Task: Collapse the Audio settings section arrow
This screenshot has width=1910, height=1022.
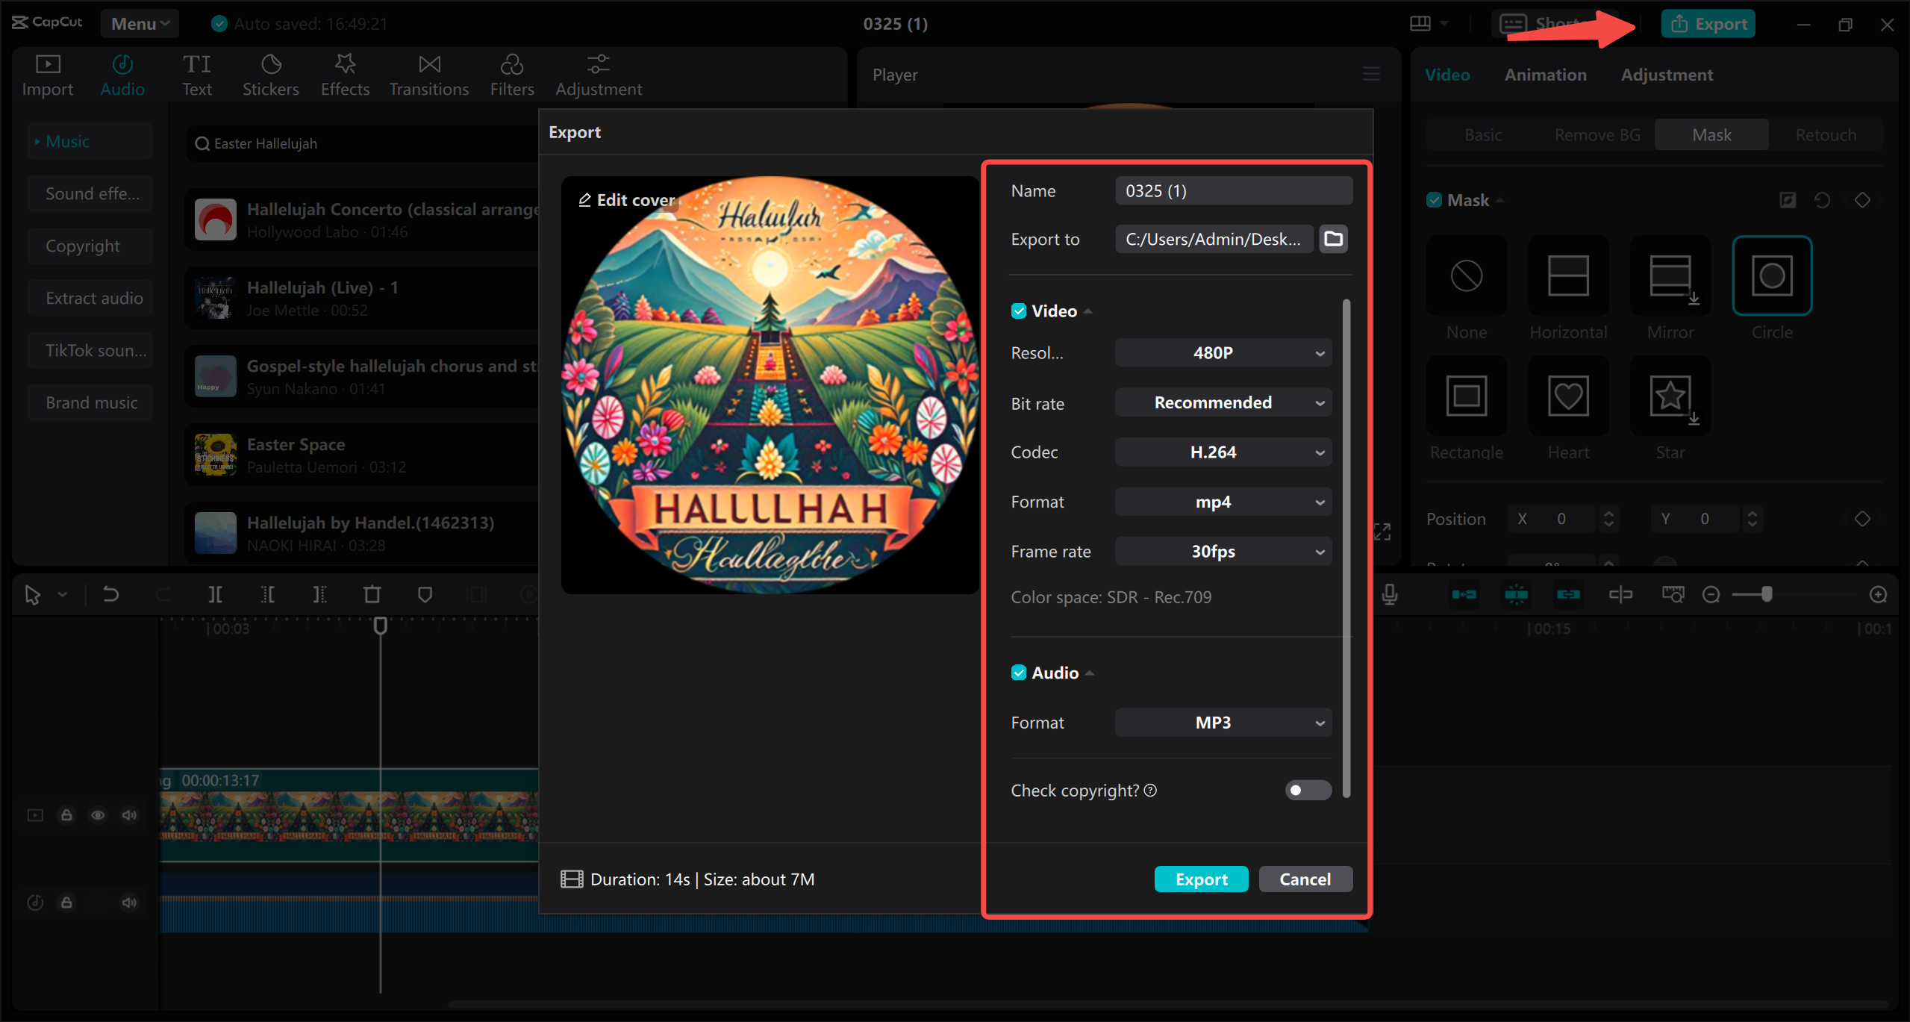Action: click(x=1090, y=673)
